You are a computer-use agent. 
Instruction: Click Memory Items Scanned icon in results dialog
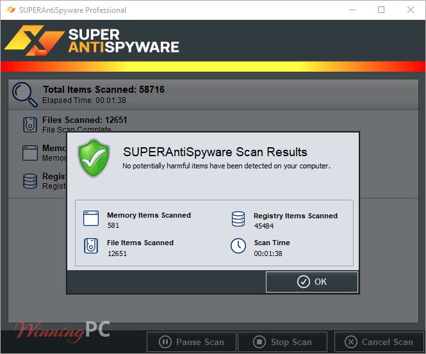[91, 218]
